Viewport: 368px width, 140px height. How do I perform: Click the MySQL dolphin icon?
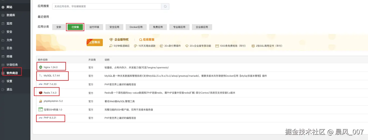[x=41, y=76]
